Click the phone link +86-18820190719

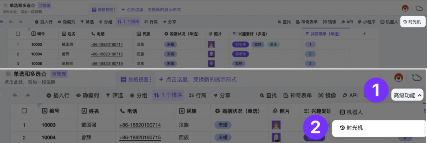107,63
